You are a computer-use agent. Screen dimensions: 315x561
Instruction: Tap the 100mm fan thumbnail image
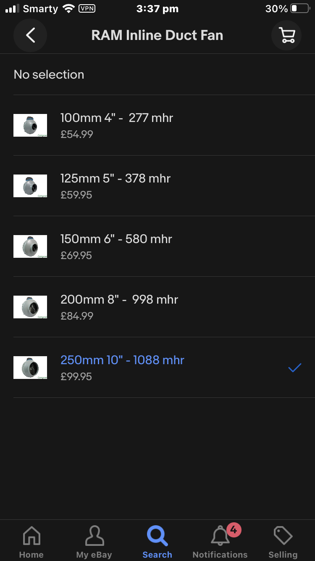pos(30,125)
